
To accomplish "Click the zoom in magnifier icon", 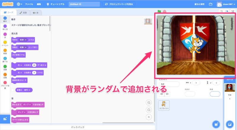I will (149, 102).
